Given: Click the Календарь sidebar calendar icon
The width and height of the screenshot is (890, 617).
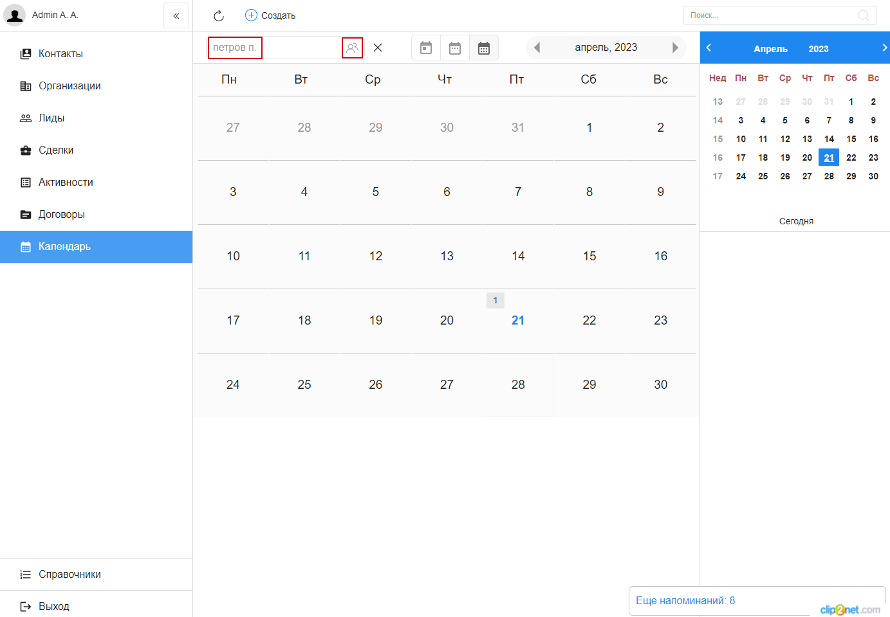Looking at the screenshot, I should 26,247.
